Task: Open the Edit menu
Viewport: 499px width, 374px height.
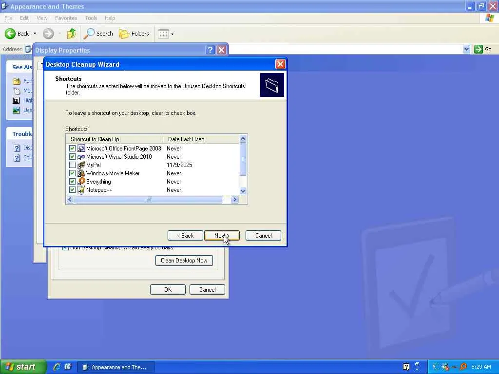Action: 24,18
